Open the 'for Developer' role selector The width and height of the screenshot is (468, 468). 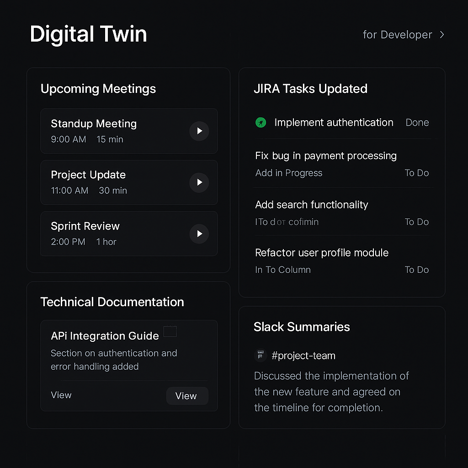(397, 35)
